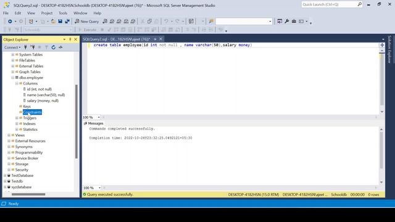Click the editor split-window plus icon

pos(382,45)
